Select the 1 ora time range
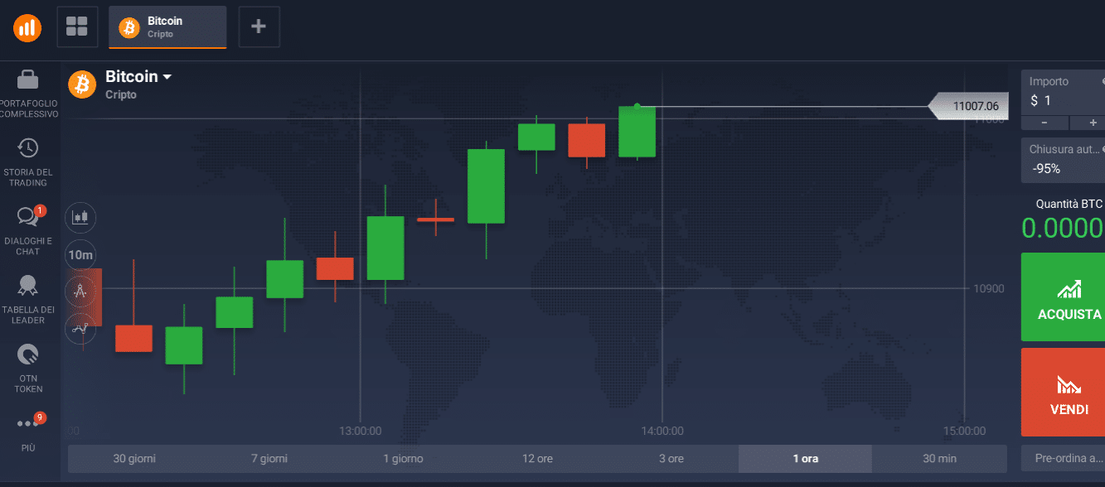This screenshot has height=487, width=1105. tap(805, 459)
